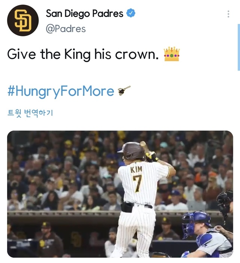Screen dimensions: 240x263
Task: Open the San Diego Padres display name
Action: (84, 14)
